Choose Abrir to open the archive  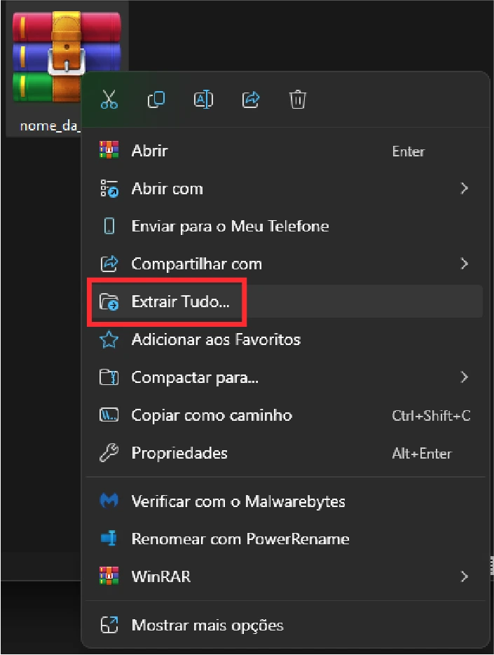click(x=149, y=150)
